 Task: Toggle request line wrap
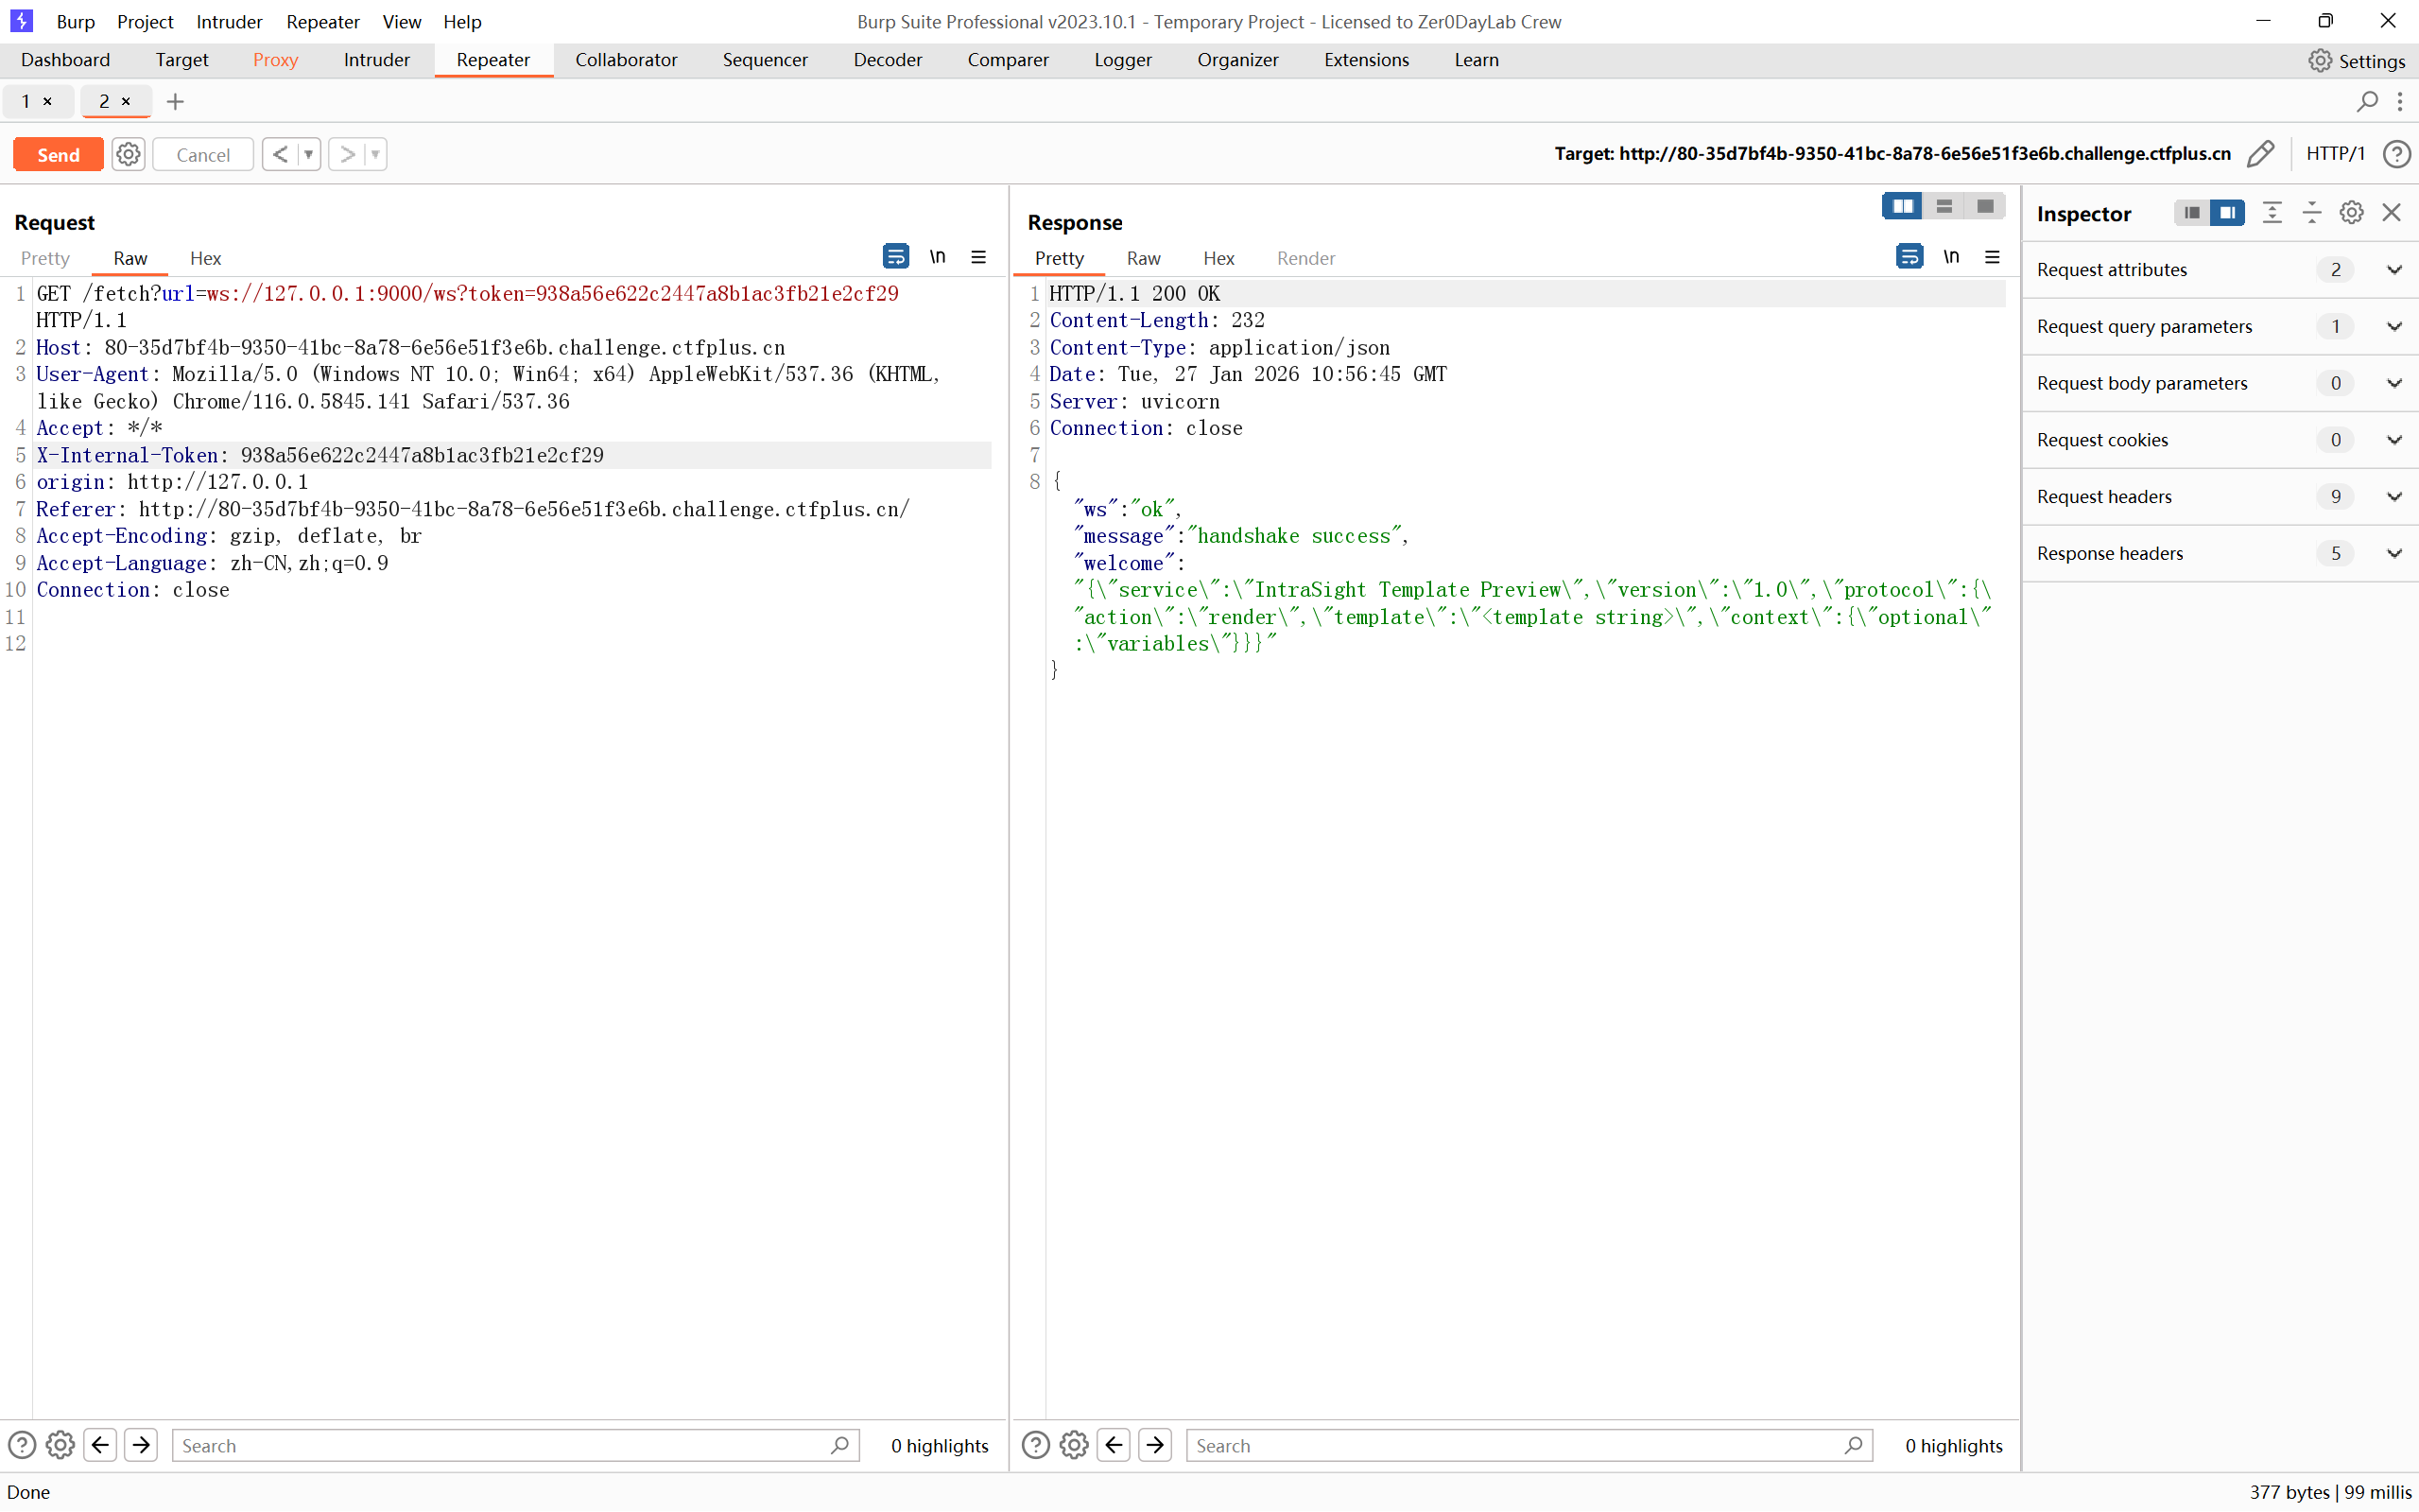895,257
